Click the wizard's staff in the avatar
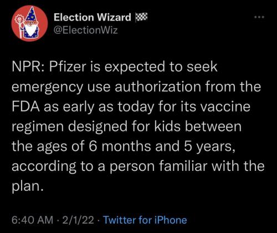This screenshot has height=233, width=277. (x=20, y=26)
